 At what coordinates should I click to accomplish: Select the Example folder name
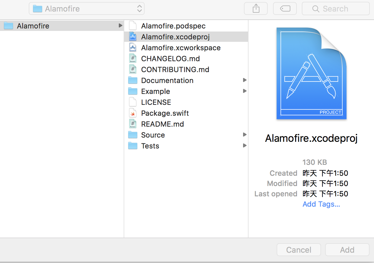155,92
